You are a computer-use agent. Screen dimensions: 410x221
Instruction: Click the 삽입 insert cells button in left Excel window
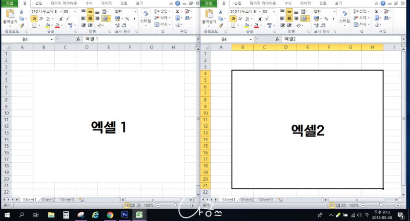tap(162, 11)
